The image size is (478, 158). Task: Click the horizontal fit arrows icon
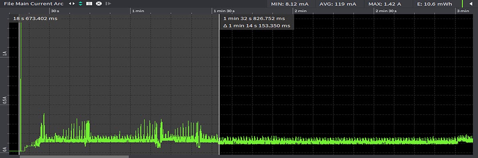tap(72, 4)
